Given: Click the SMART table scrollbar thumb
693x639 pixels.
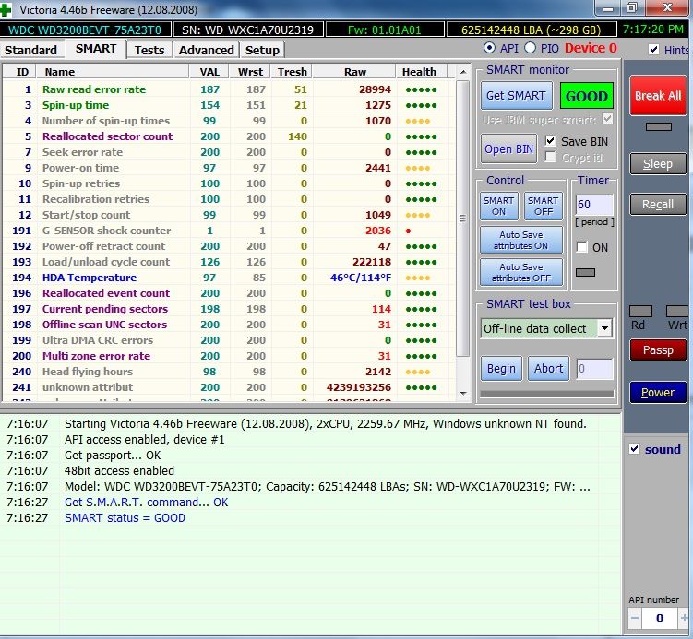Looking at the screenshot, I should point(462,219).
